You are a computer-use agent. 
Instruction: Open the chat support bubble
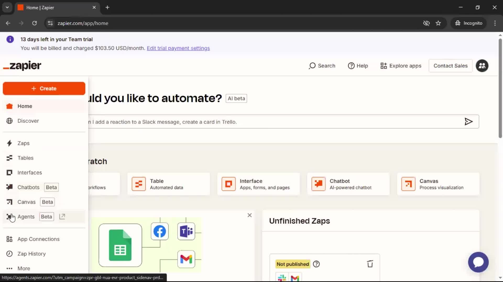point(478,262)
